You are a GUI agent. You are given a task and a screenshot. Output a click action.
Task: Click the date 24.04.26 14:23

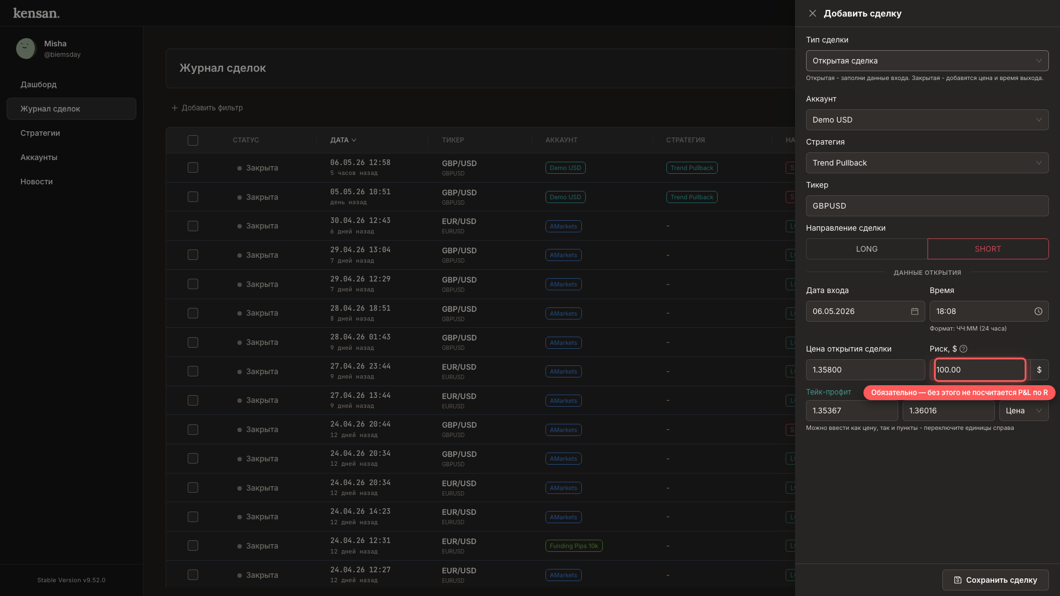[360, 512]
